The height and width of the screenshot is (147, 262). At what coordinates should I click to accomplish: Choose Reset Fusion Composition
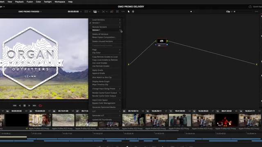[x=105, y=37]
